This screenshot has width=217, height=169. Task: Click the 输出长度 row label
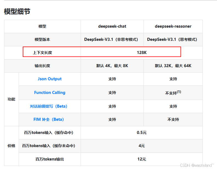(42, 66)
